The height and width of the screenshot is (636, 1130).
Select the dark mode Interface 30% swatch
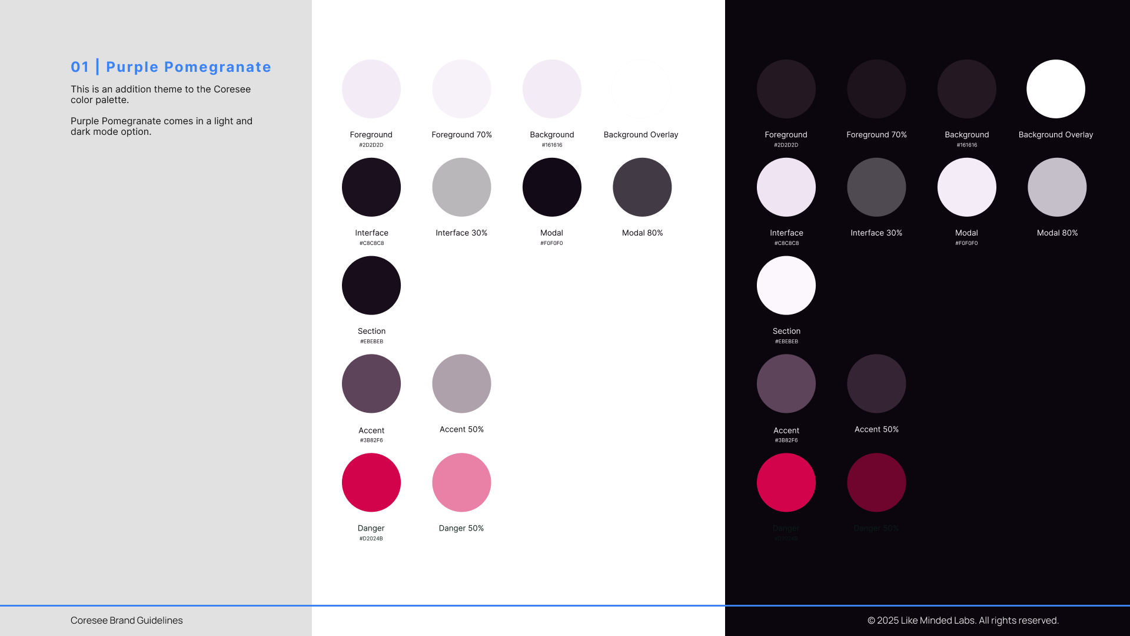click(x=876, y=187)
